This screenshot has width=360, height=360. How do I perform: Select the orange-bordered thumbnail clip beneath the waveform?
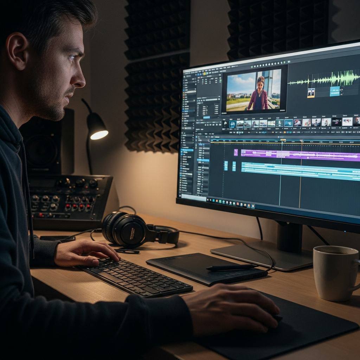point(311,92)
